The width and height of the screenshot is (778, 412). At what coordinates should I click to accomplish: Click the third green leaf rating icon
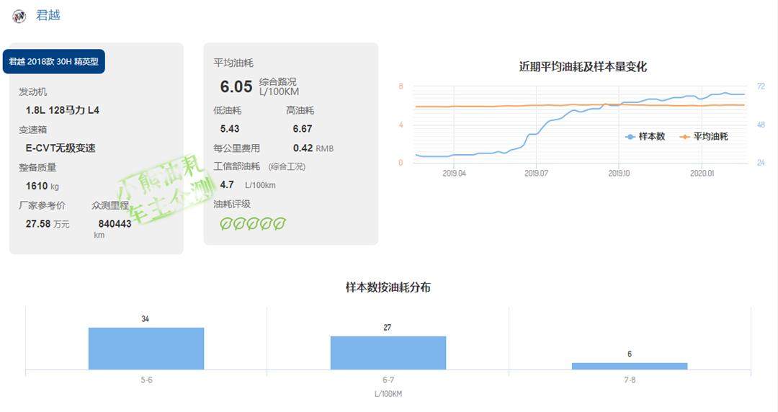tap(252, 224)
